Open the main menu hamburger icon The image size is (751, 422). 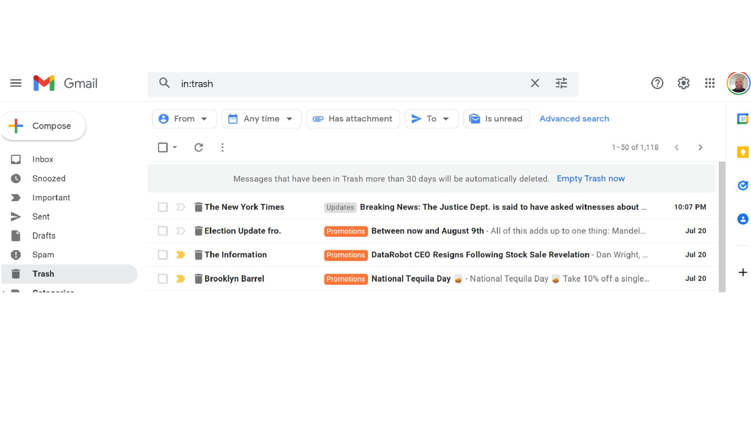(15, 83)
